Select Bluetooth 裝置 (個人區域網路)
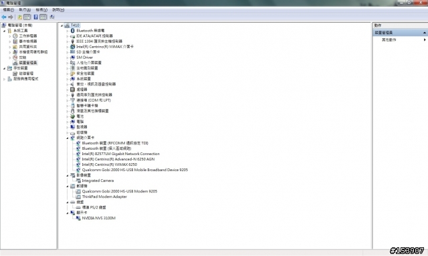 (106, 148)
